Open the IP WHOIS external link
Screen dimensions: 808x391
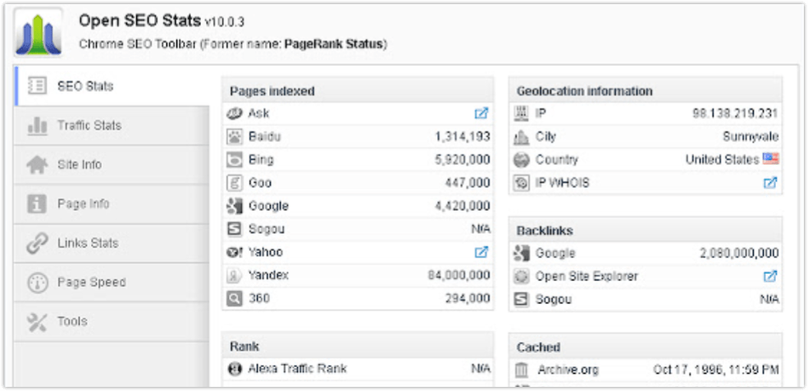tap(770, 183)
